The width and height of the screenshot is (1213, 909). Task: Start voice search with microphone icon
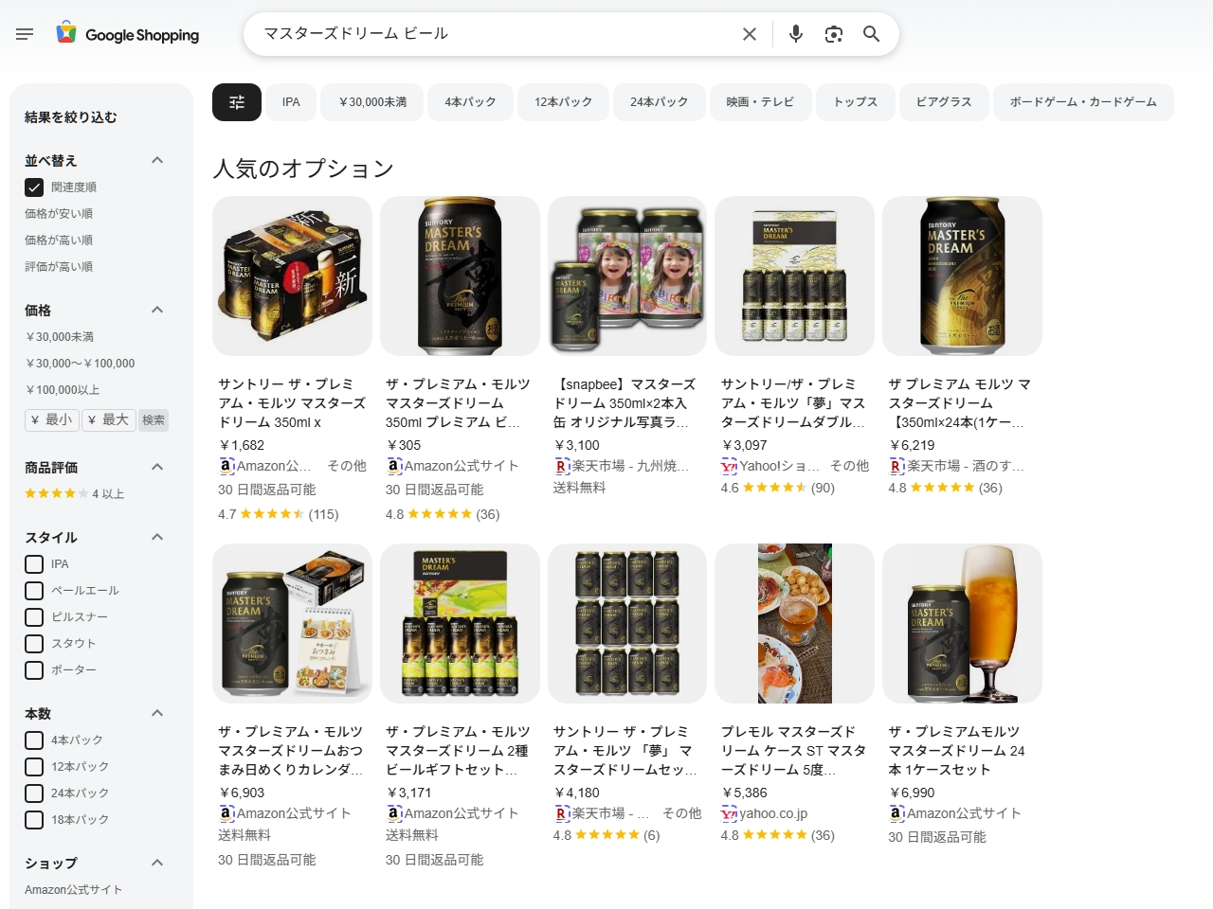coord(796,34)
